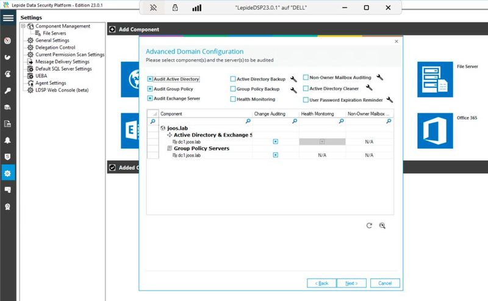Click the key icon in the sidebar

(x=8, y=91)
